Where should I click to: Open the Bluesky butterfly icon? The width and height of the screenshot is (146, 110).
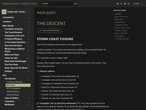pyautogui.click(x=125, y=4)
